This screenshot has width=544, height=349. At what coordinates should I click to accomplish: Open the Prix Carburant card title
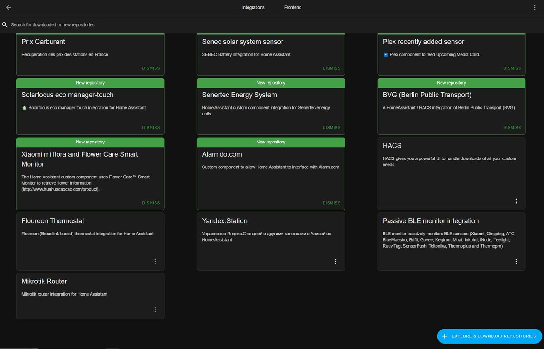(44, 42)
